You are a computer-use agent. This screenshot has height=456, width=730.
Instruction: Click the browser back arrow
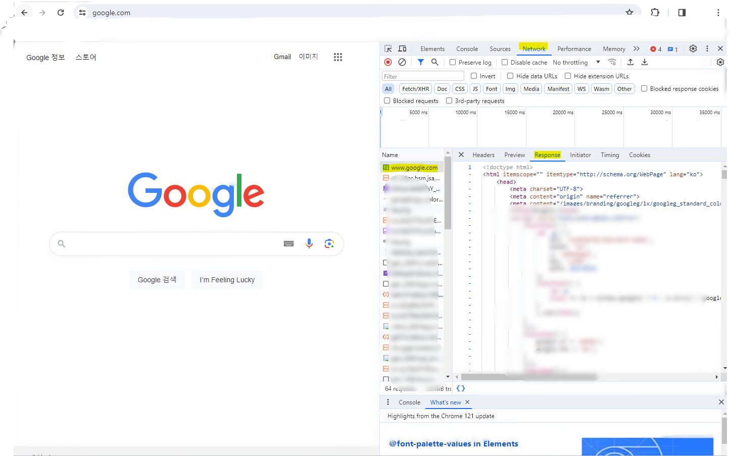tap(24, 13)
